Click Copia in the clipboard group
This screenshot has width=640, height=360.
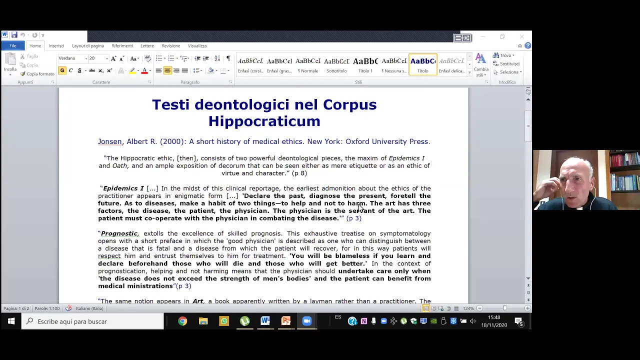pos(28,65)
